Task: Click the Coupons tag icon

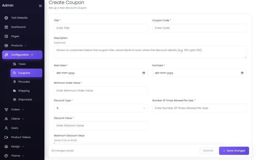Action: coord(14,73)
